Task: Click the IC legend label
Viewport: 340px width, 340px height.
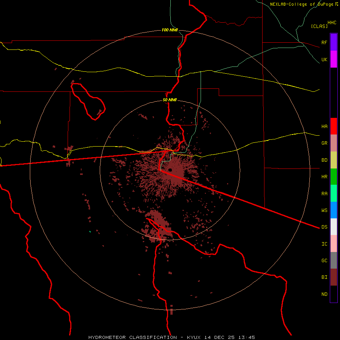Action: 324,244
